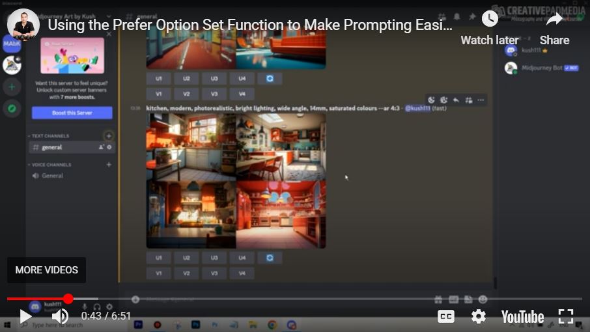
Task: Open the uploader's channel avatar
Action: click(x=23, y=25)
